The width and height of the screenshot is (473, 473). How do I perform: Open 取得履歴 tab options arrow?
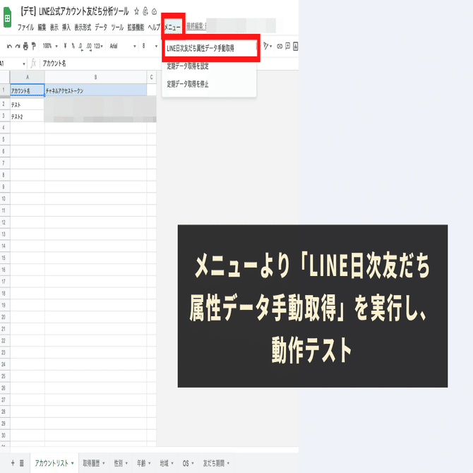pos(104,463)
